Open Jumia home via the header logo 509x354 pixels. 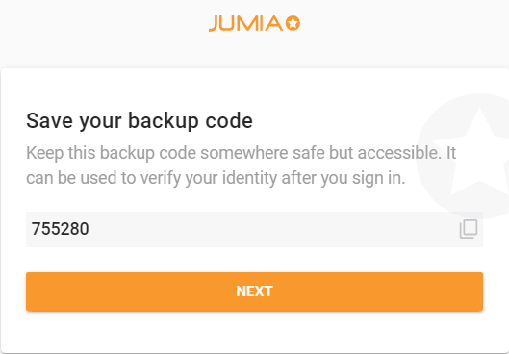click(254, 24)
